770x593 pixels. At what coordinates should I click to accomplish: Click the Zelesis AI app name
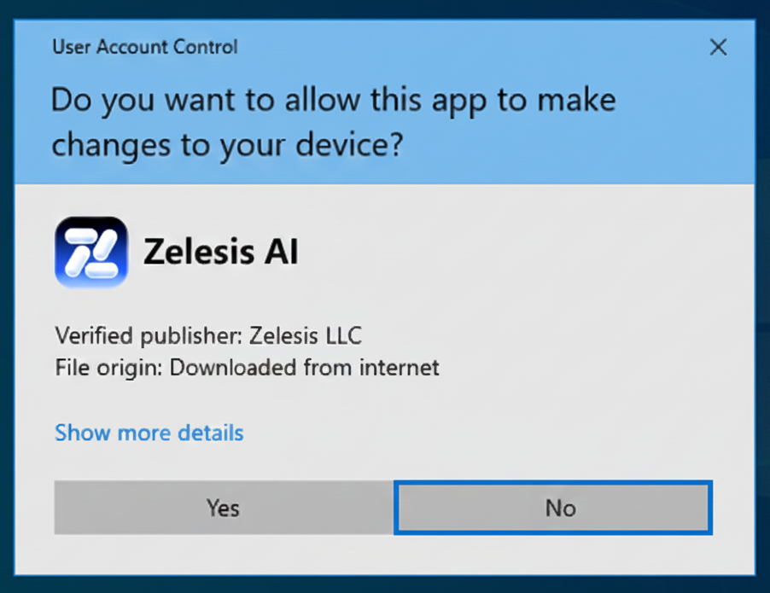pyautogui.click(x=220, y=252)
